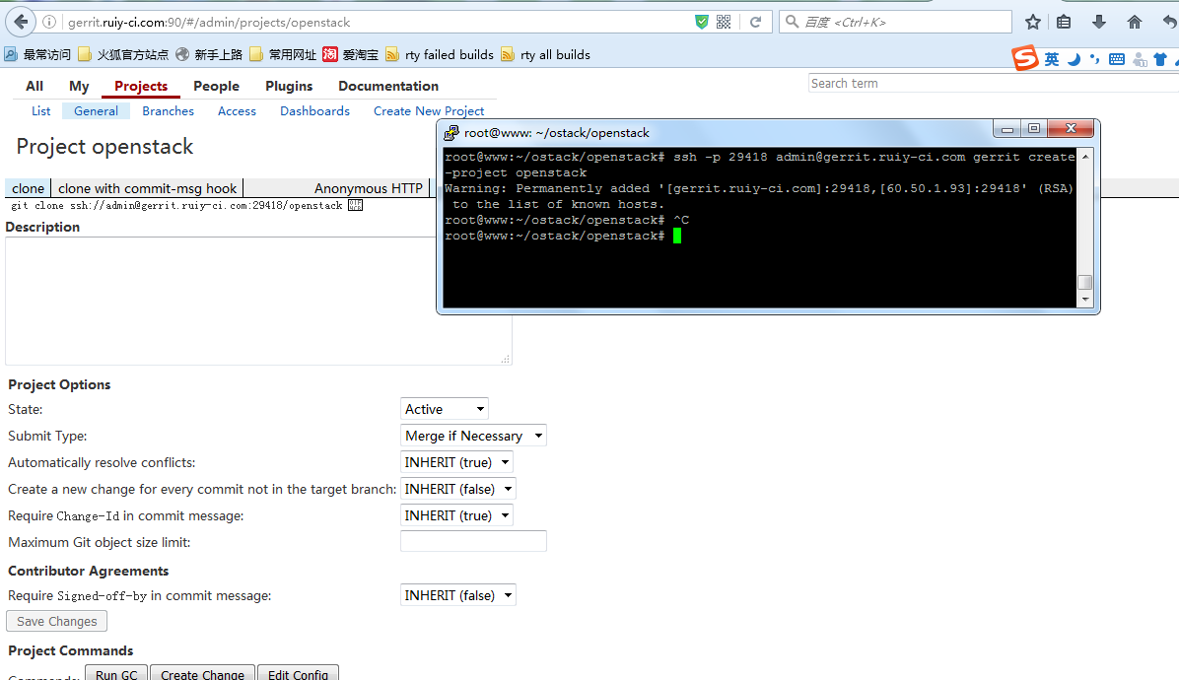Open the QR code icon in address bar
The width and height of the screenshot is (1179, 680).
[x=724, y=22]
